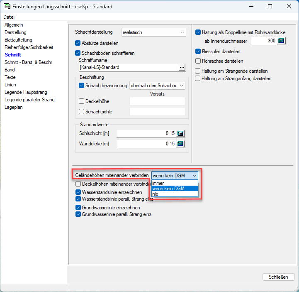The height and width of the screenshot is (292, 299).
Task: Toggle Abstürze darstellen checkbox
Action: pyautogui.click(x=78, y=43)
